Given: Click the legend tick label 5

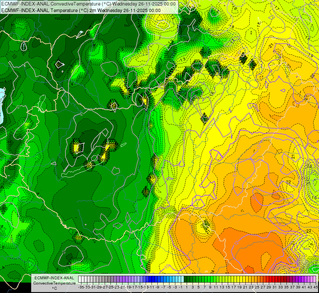Looking at the screenshot, I should coord(198,287).
